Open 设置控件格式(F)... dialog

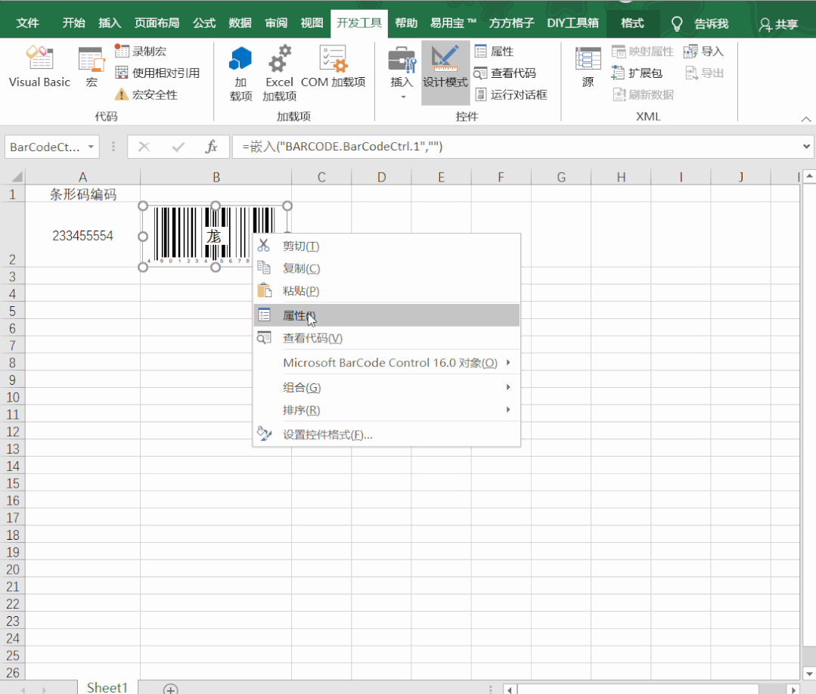click(386, 435)
